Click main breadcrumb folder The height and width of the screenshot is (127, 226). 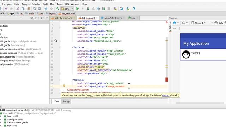click(x=30, y=13)
